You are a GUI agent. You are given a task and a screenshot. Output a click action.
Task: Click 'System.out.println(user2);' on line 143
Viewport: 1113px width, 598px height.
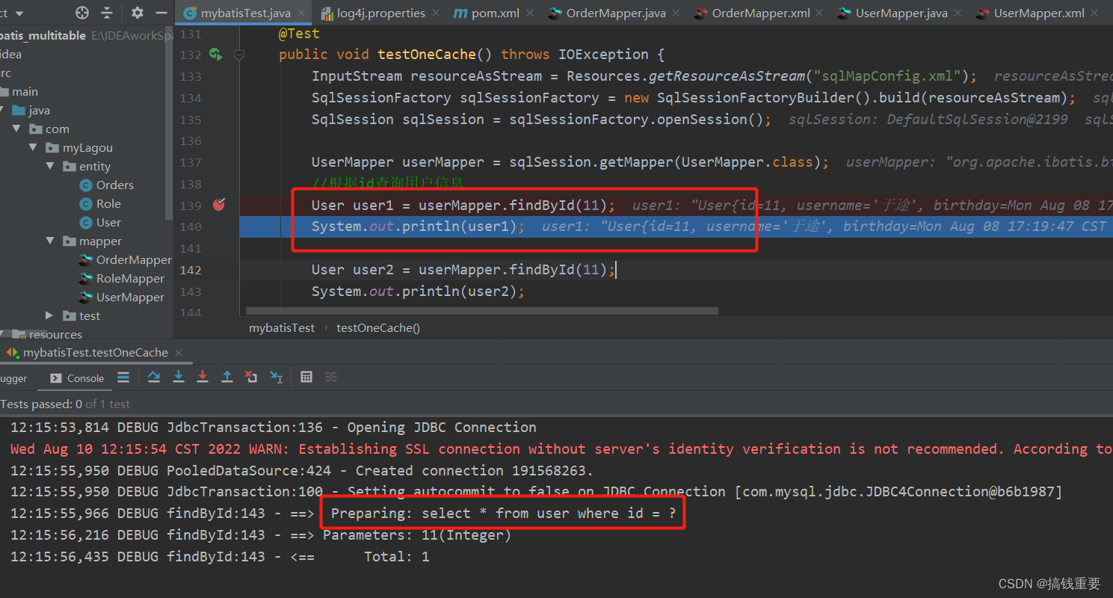point(418,292)
